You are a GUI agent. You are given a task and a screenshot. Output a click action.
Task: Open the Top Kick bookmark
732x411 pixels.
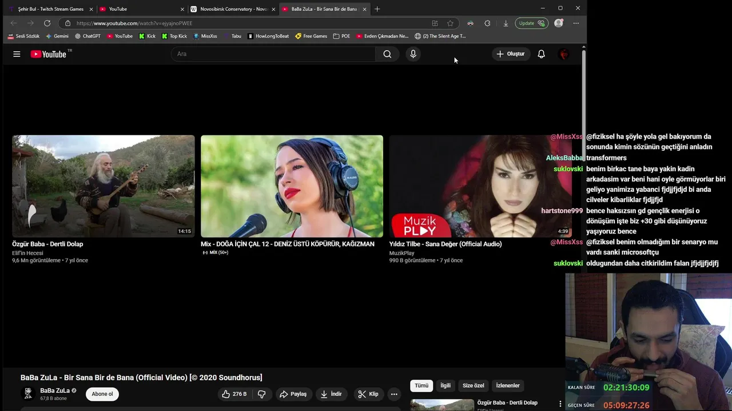click(174, 36)
